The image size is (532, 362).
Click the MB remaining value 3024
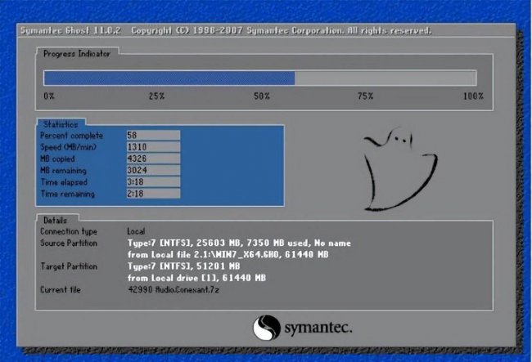153,170
